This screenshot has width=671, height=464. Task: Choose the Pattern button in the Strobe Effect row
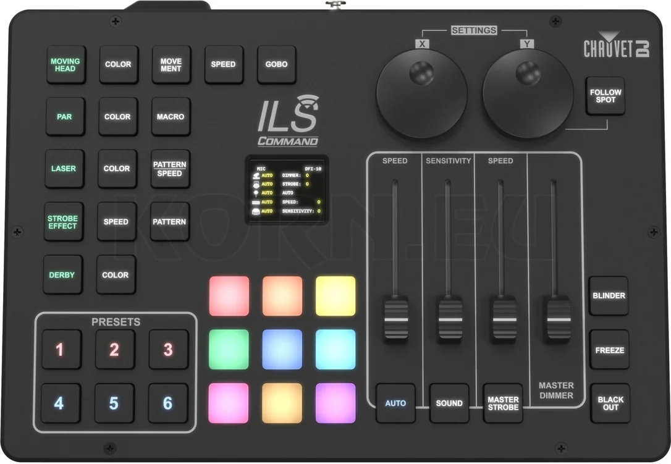(169, 222)
